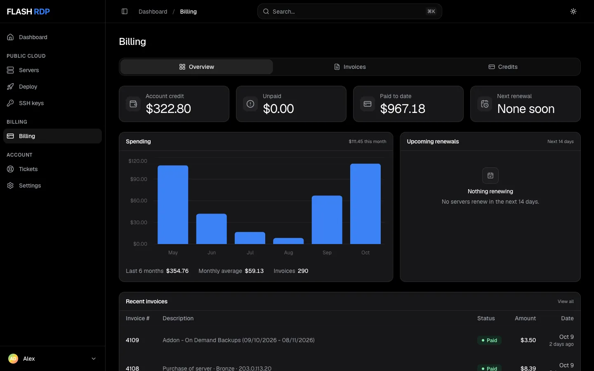Image resolution: width=594 pixels, height=371 pixels.
Task: Click the "$111.45 this month" label
Action: coord(368,141)
